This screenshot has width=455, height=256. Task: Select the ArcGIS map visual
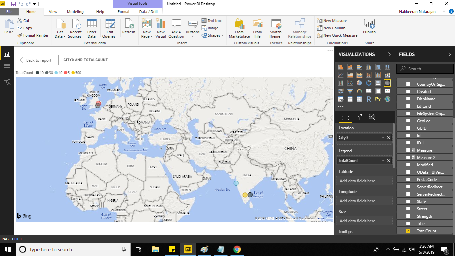[x=387, y=99]
